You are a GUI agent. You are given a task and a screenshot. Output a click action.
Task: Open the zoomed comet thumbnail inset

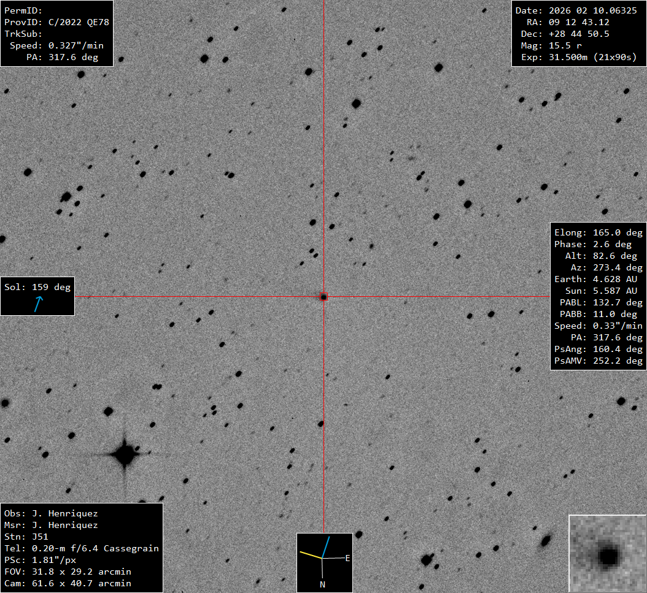click(607, 554)
